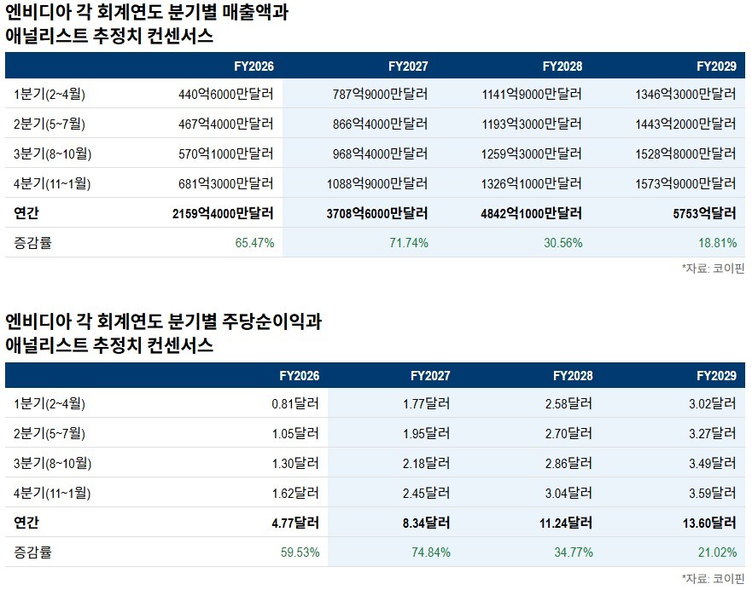Select the 65.47% growth rate value
The width and height of the screenshot is (752, 590).
(x=254, y=243)
